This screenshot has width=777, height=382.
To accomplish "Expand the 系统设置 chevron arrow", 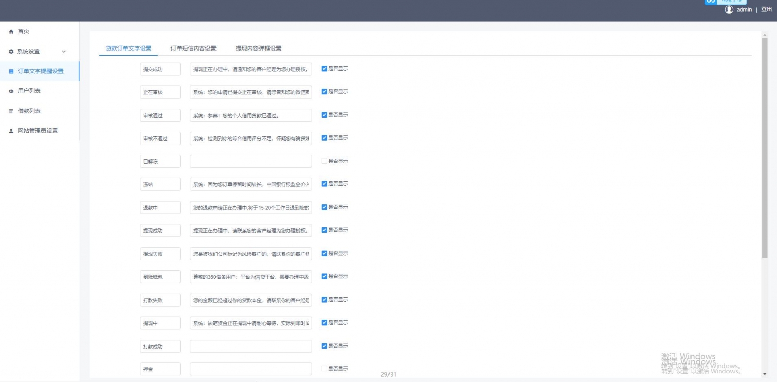I will point(64,52).
